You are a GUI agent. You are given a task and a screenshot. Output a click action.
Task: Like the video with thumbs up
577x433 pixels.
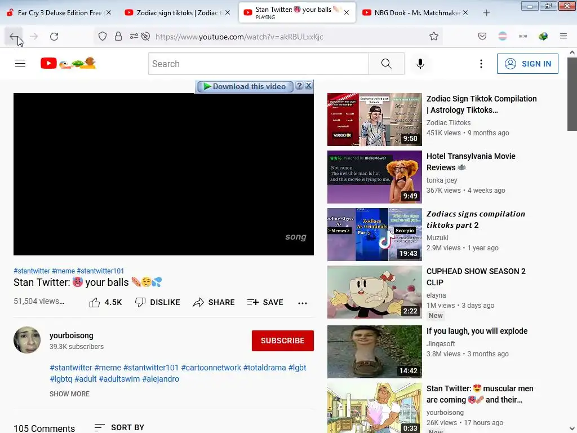pyautogui.click(x=105, y=302)
